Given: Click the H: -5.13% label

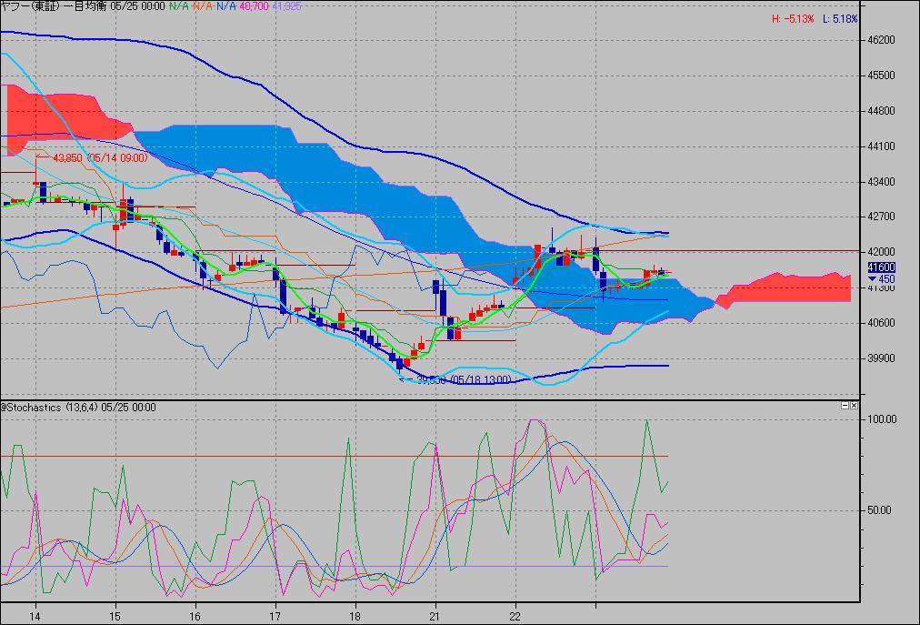Looking at the screenshot, I should tap(790, 19).
